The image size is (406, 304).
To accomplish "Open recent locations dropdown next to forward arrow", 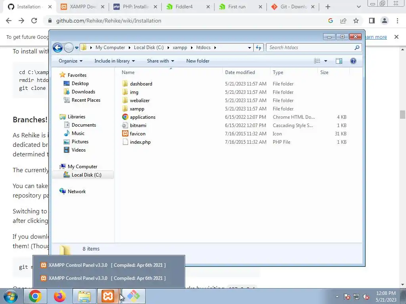I will (x=77, y=48).
